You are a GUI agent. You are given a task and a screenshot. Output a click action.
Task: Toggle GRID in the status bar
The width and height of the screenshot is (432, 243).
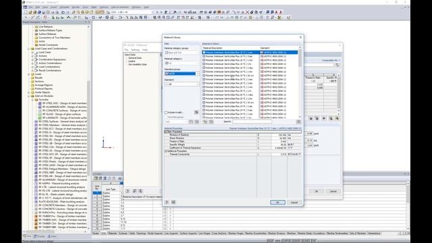pos(277,241)
